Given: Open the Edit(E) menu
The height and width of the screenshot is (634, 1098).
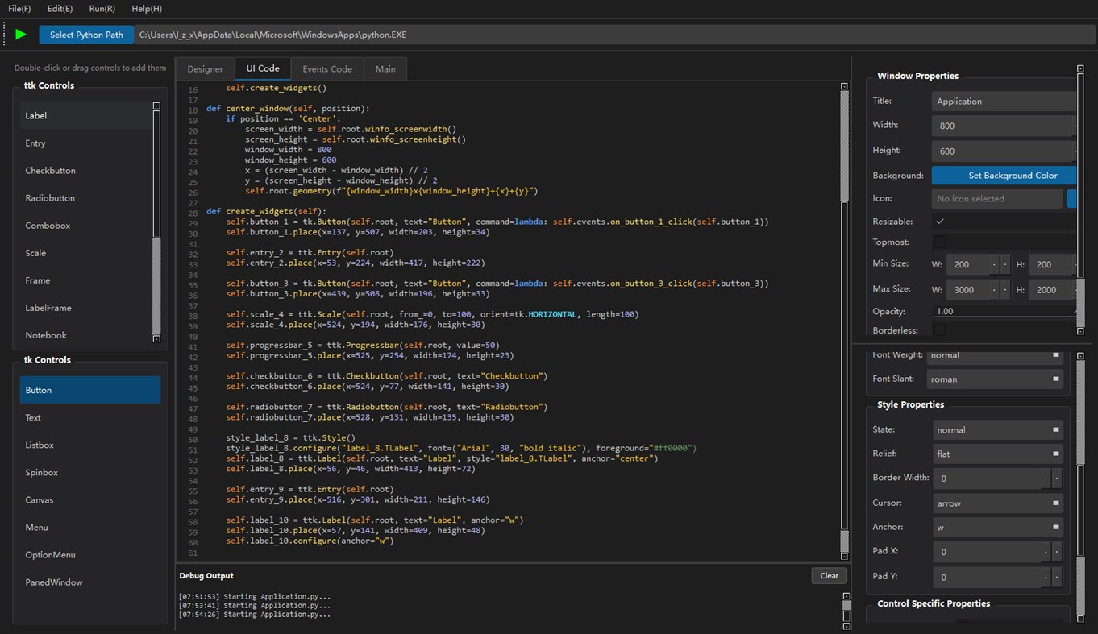Looking at the screenshot, I should (60, 9).
